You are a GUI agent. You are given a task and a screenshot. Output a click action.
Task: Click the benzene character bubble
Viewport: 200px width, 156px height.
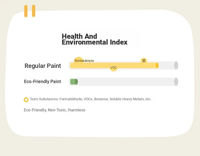click(x=144, y=61)
